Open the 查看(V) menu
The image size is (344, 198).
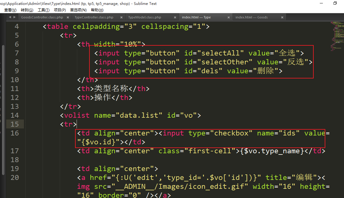(x=10, y=10)
